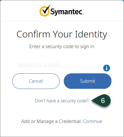The width and height of the screenshot is (124, 137).
Task: Click the green callout marker numbered 6
Action: [101, 100]
